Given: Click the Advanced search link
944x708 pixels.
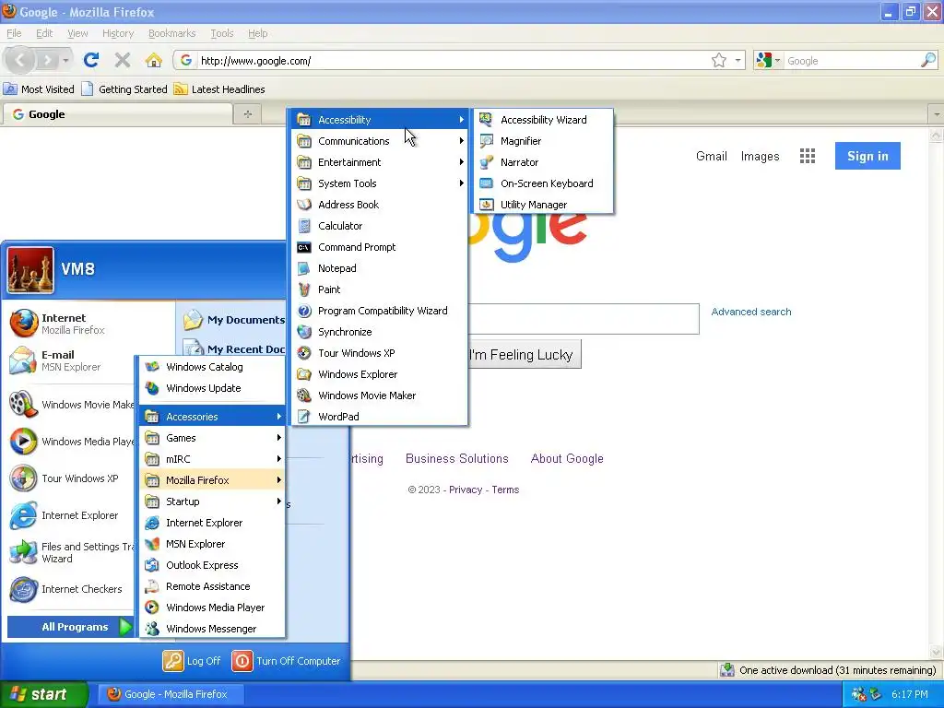Looking at the screenshot, I should pos(751,312).
